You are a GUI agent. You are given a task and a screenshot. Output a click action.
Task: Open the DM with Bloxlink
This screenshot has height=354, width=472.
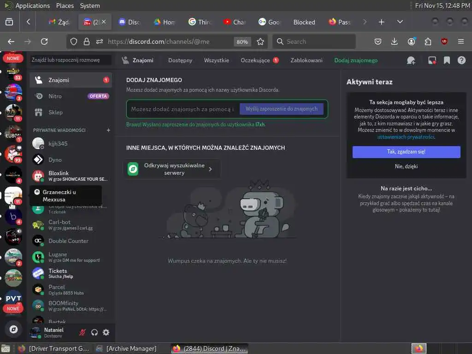(x=71, y=176)
